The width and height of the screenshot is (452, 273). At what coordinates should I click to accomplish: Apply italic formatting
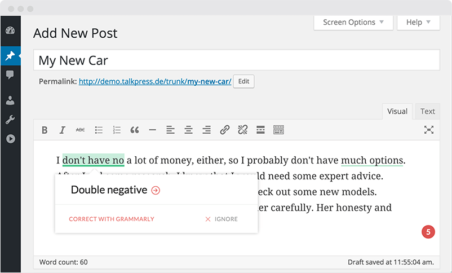63,130
